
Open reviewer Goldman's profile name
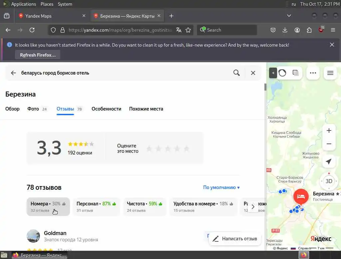click(55, 233)
